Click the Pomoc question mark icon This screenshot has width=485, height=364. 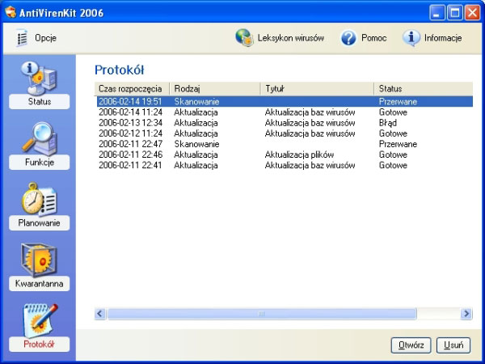click(348, 38)
